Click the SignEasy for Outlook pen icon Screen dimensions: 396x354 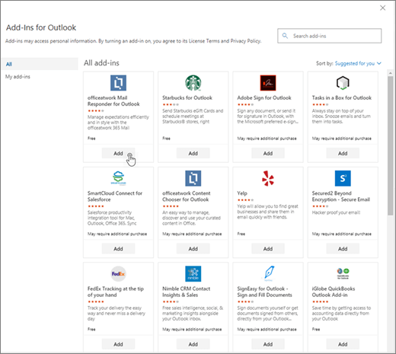tap(269, 273)
